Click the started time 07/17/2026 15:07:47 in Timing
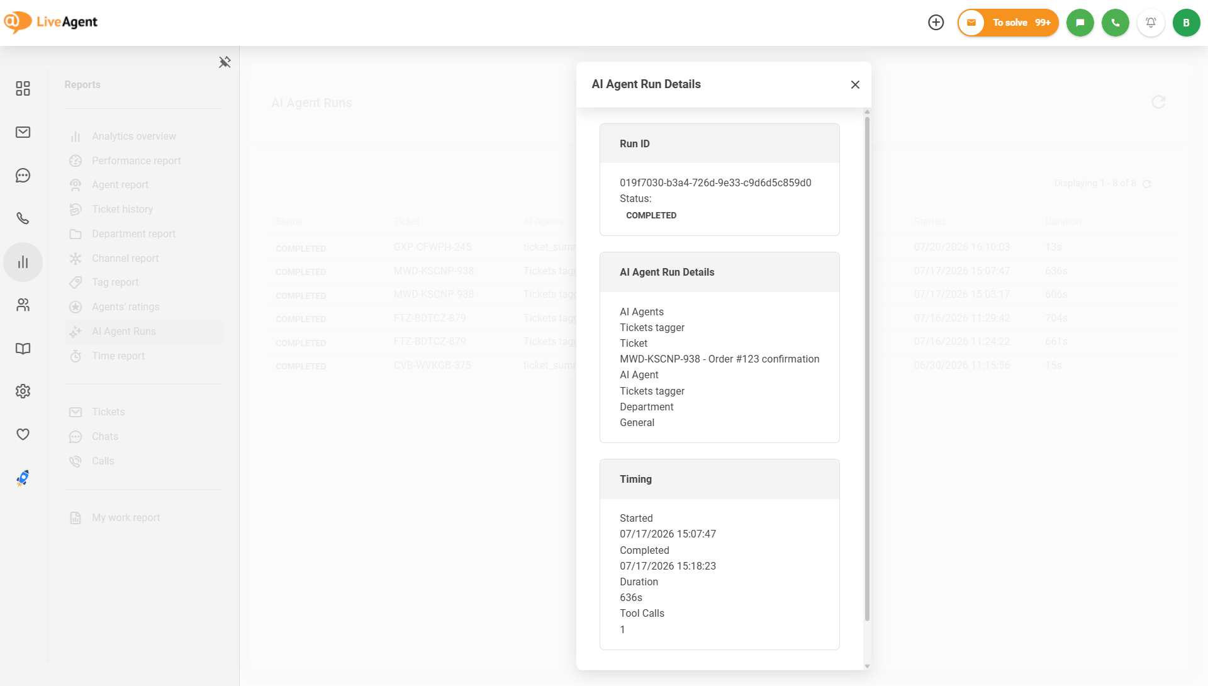Image resolution: width=1208 pixels, height=686 pixels. (668, 534)
